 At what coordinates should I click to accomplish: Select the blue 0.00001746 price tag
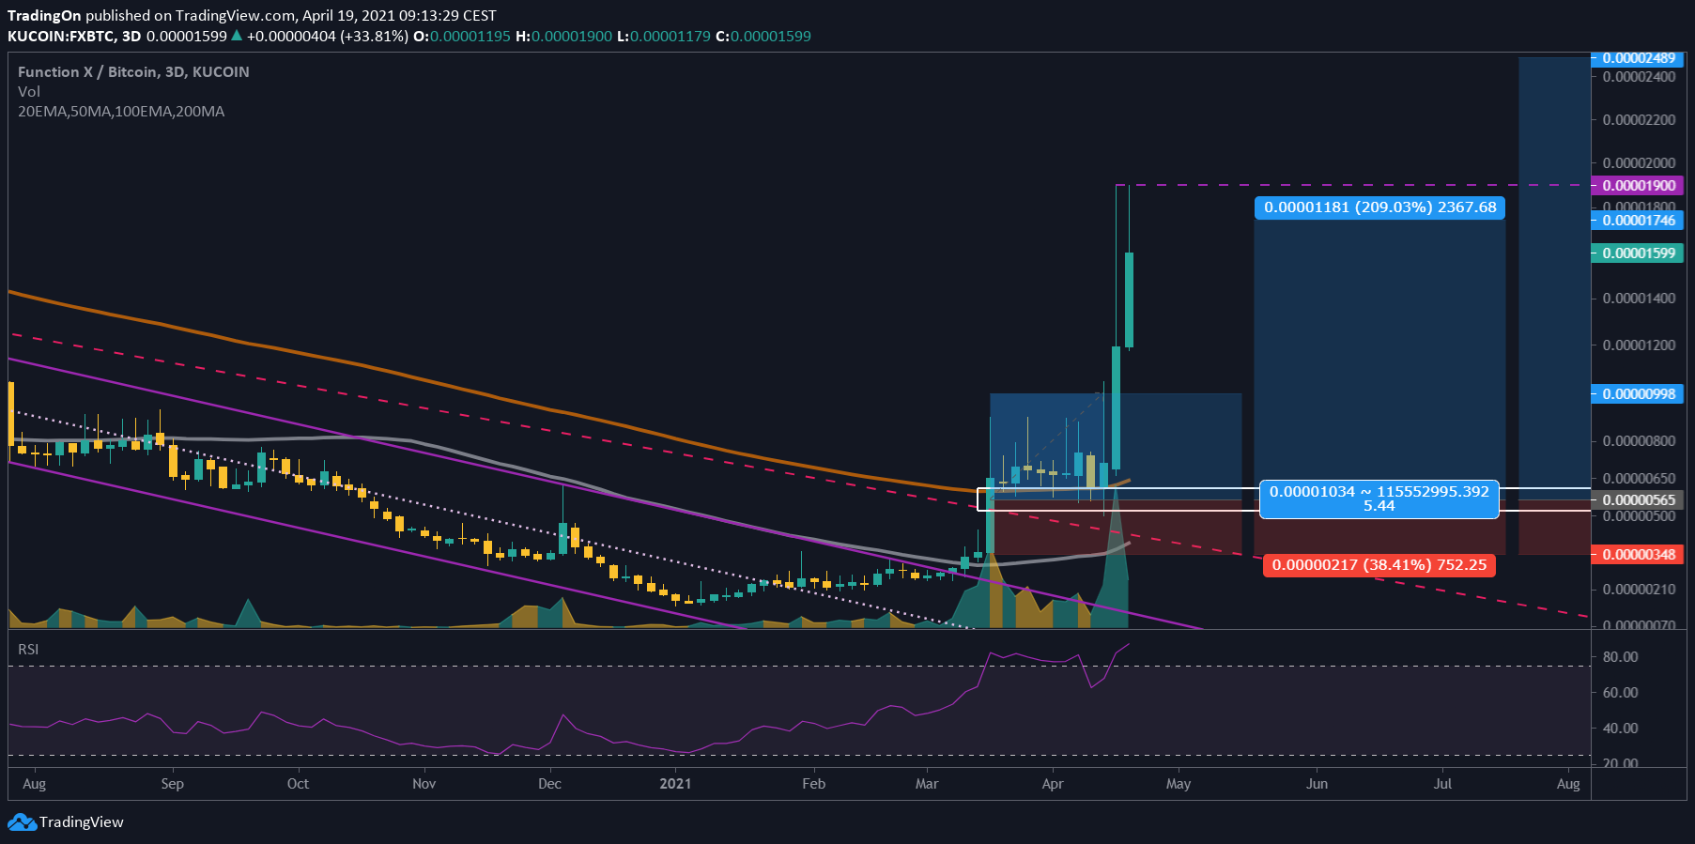coord(1639,221)
